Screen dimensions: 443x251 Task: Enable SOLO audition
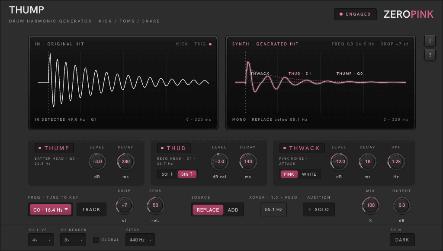coord(319,209)
